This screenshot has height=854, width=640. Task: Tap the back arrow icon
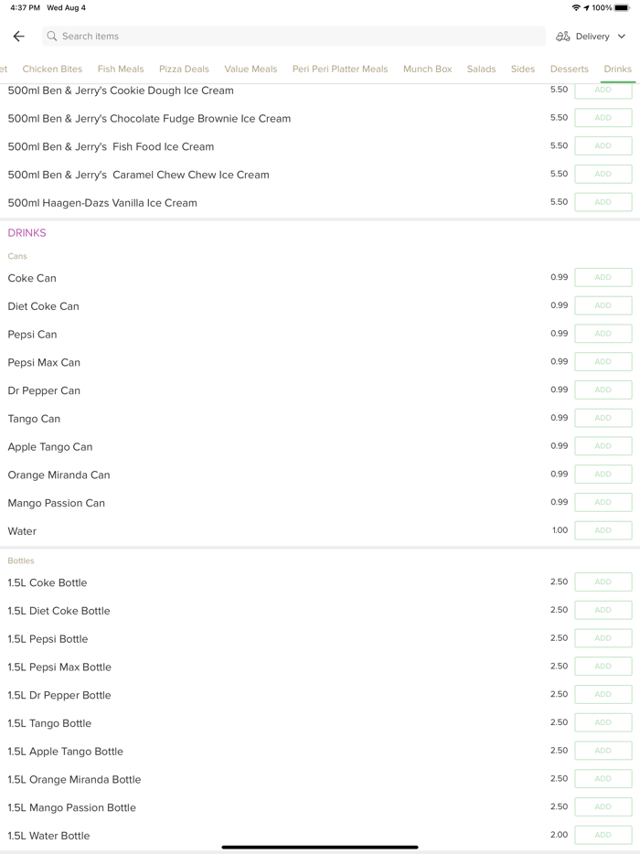click(19, 37)
